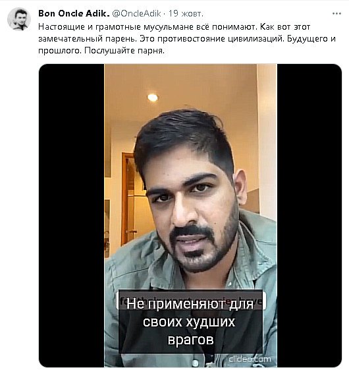The height and width of the screenshot is (370, 349).
Task: Click the right black bar of video
Action: tap(309, 215)
